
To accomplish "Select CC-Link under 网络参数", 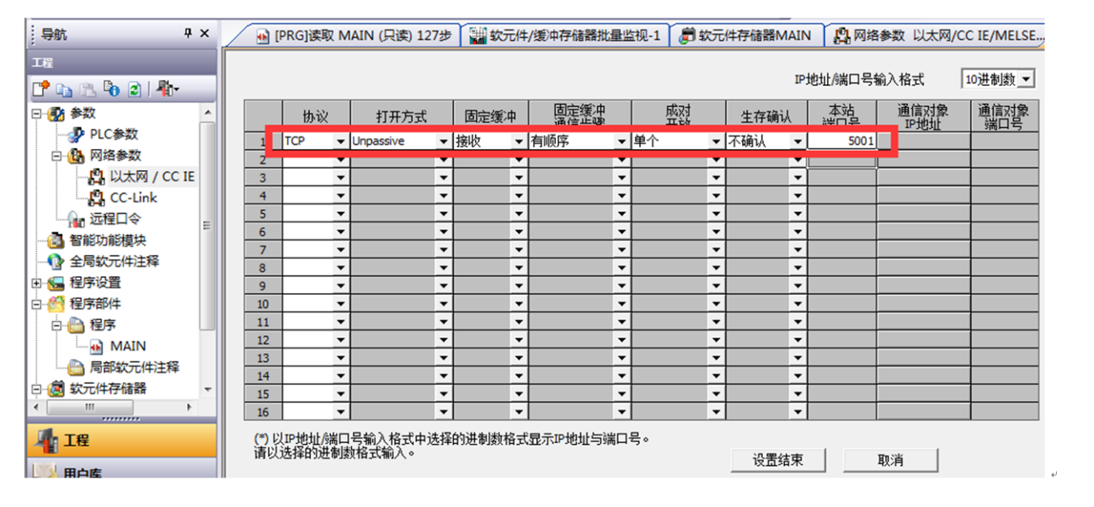I will pos(133,198).
